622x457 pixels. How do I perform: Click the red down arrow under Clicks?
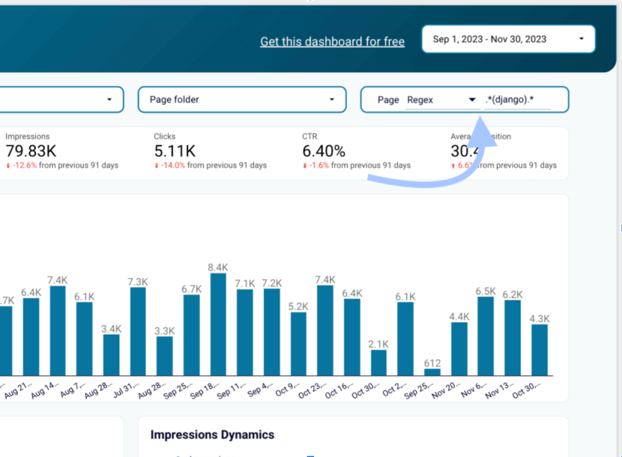click(x=156, y=166)
